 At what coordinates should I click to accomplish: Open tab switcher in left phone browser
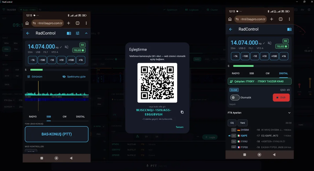pos(77,23)
